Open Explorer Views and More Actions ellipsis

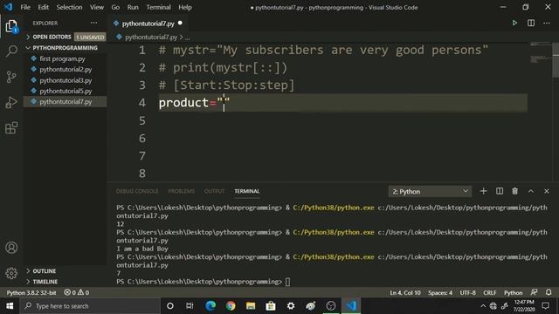[x=93, y=23]
